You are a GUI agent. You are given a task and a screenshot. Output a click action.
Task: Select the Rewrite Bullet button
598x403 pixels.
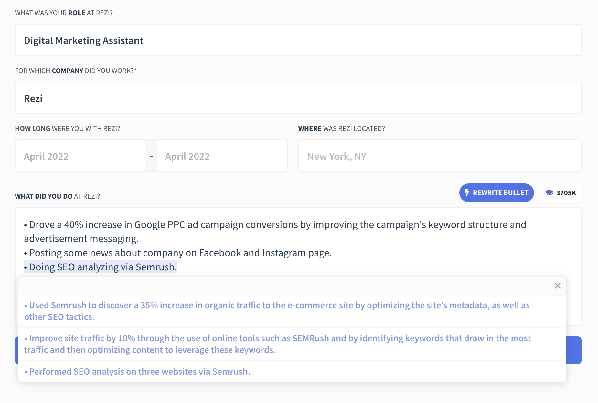pos(496,192)
